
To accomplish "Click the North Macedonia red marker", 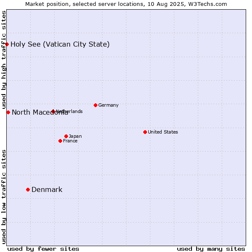I will (8, 112).
